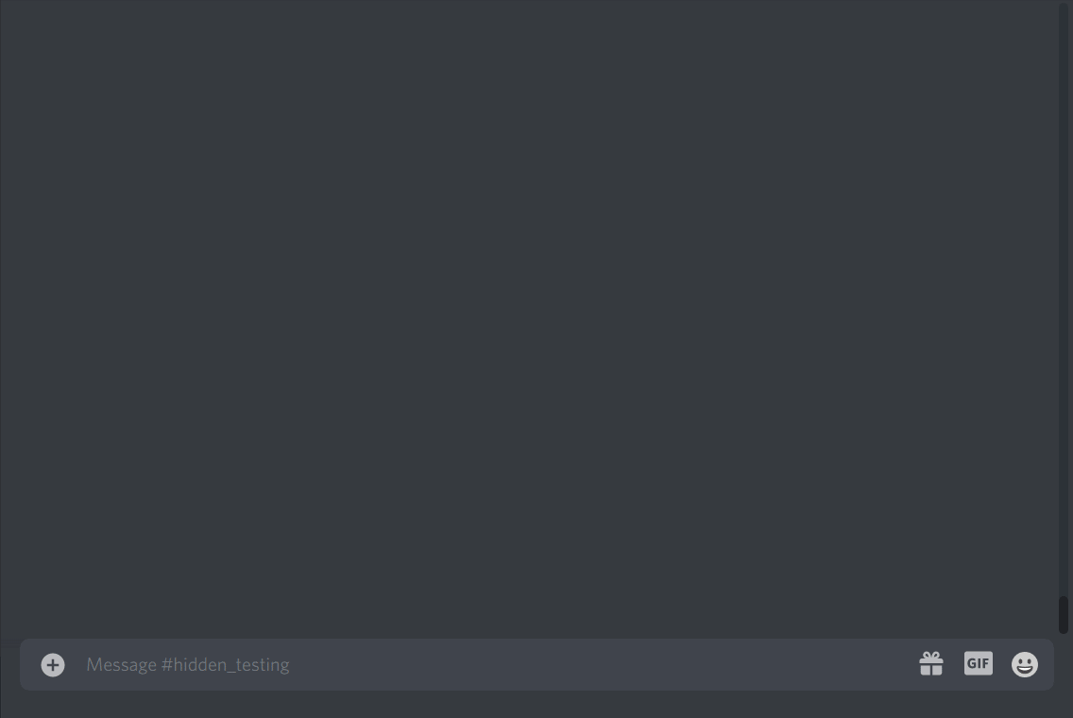Click the smiley face emoji button
1073x718 pixels.
(x=1025, y=664)
